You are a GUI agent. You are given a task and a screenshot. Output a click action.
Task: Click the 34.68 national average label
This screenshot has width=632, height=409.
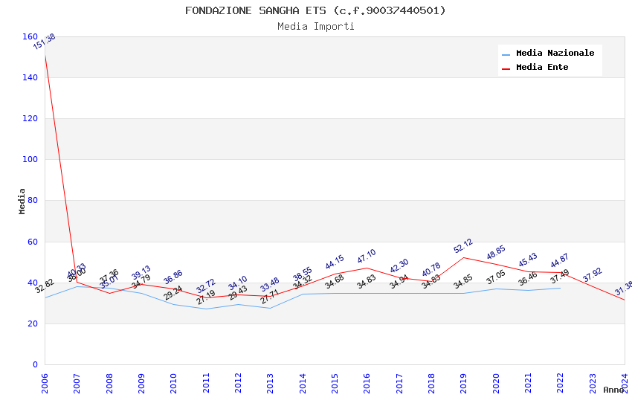(x=334, y=282)
